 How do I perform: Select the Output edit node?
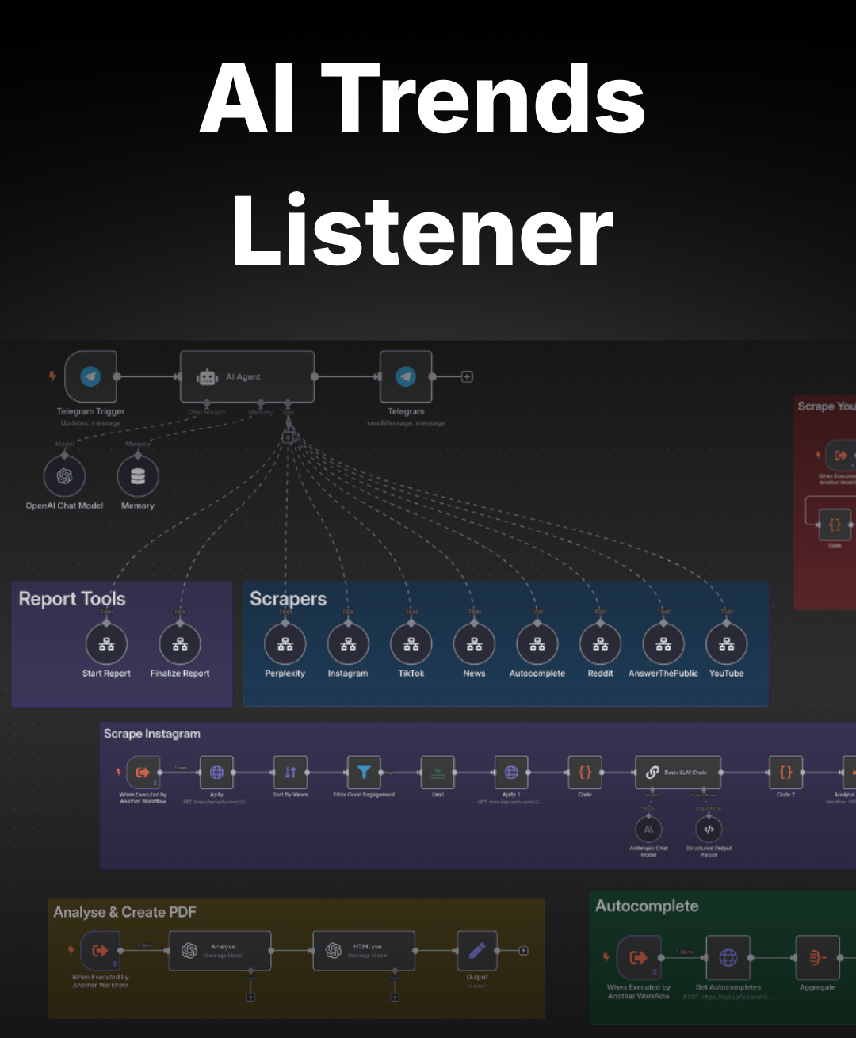tap(477, 950)
